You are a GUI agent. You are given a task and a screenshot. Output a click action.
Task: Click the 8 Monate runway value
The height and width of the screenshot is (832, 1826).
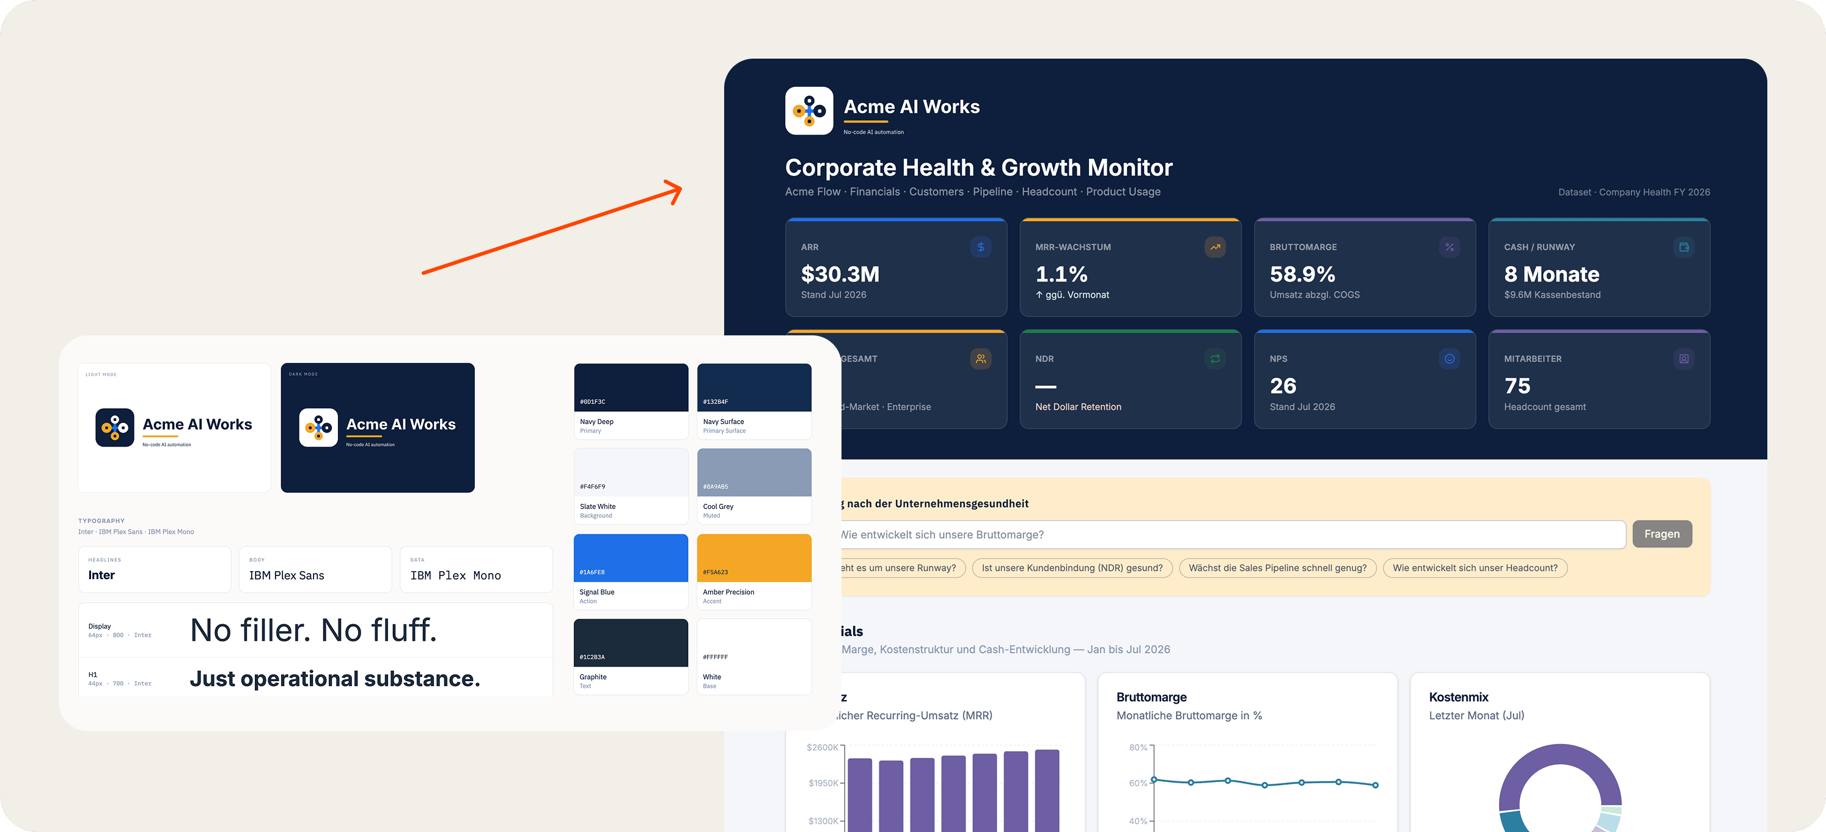click(1552, 274)
